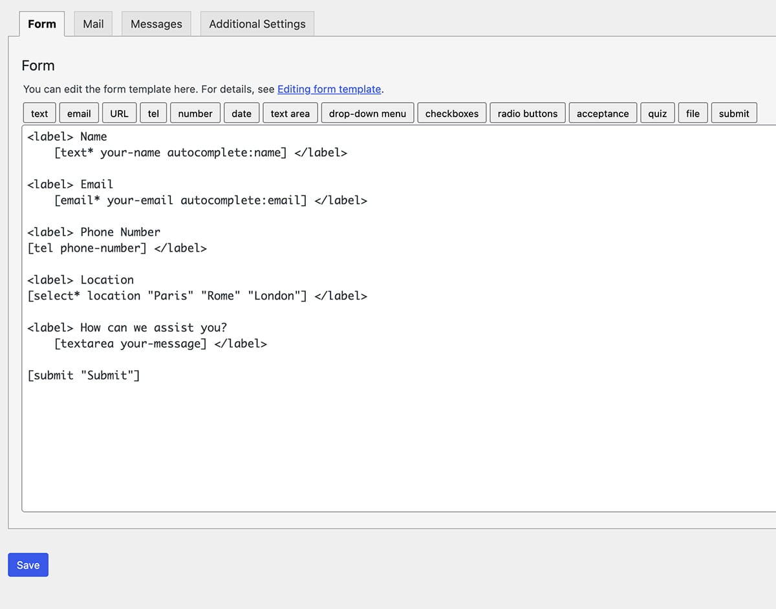The width and height of the screenshot is (776, 609).
Task: Insert a number field tag
Action: (195, 113)
